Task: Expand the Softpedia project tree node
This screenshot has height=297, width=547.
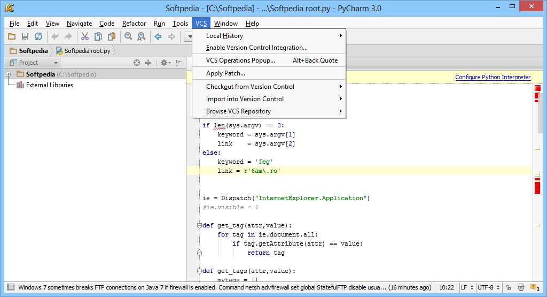Action: coord(9,74)
